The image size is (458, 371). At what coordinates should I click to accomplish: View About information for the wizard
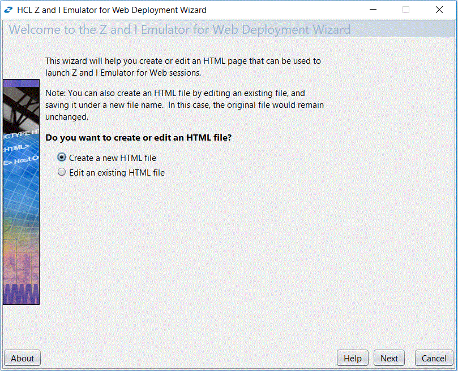(x=22, y=358)
